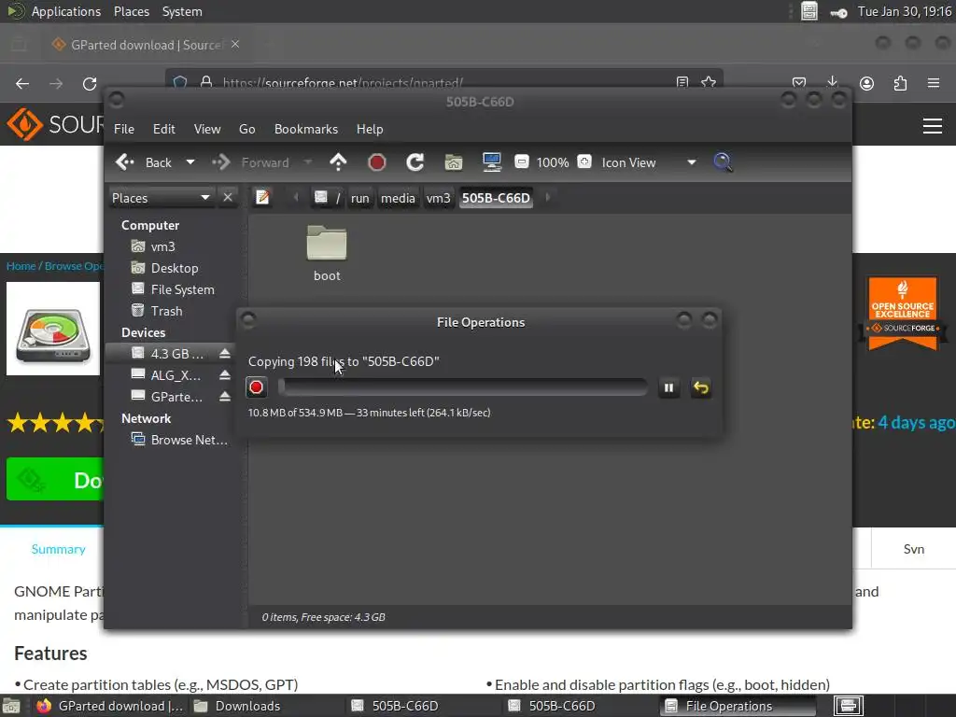Follow the Home breadcrumb link
The height and width of the screenshot is (717, 956).
21,266
